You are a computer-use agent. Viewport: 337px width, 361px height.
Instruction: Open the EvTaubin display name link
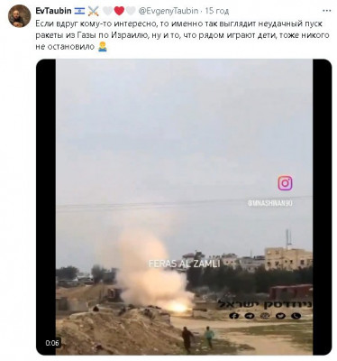click(53, 11)
